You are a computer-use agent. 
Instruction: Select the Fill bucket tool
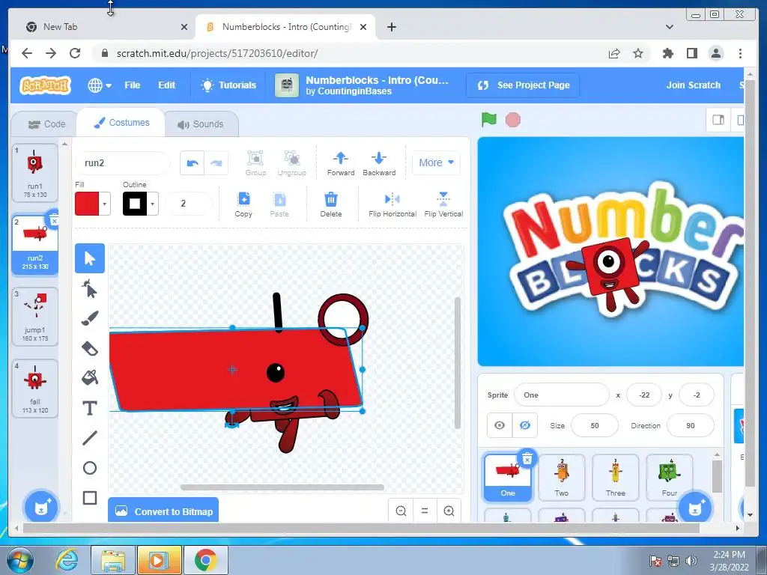coord(90,378)
